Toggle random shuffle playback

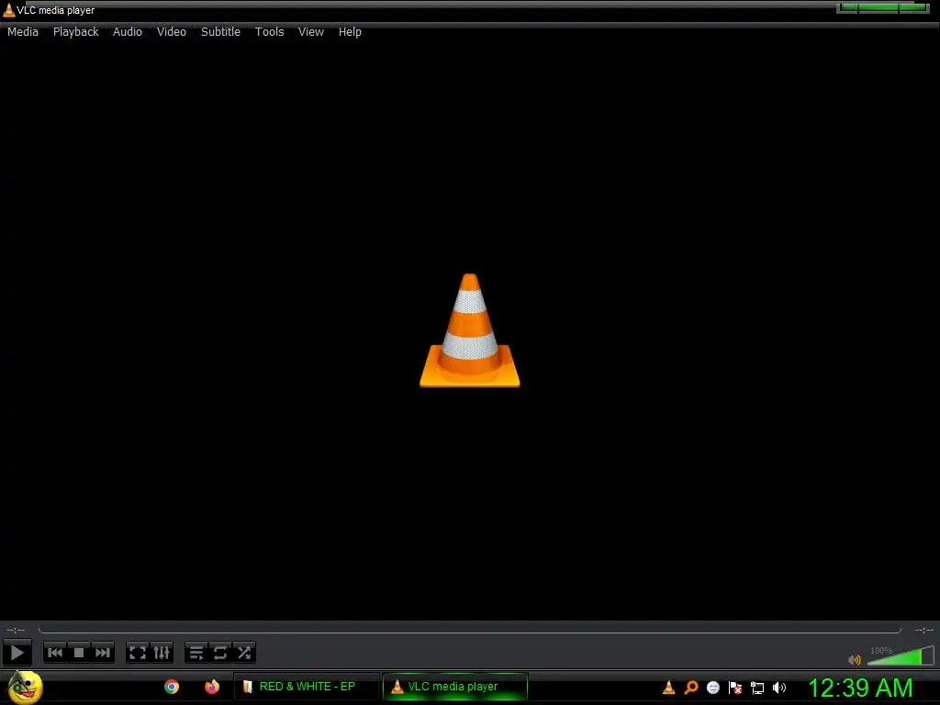[244, 653]
